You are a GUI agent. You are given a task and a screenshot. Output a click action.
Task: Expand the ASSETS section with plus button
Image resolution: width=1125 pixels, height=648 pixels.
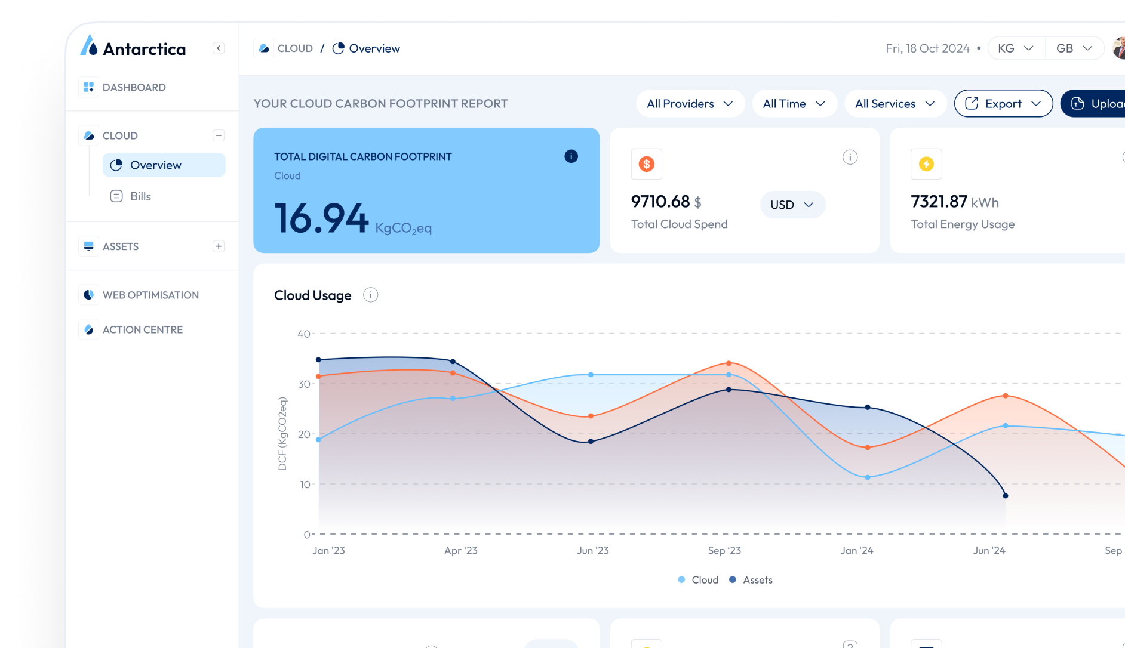pos(219,246)
